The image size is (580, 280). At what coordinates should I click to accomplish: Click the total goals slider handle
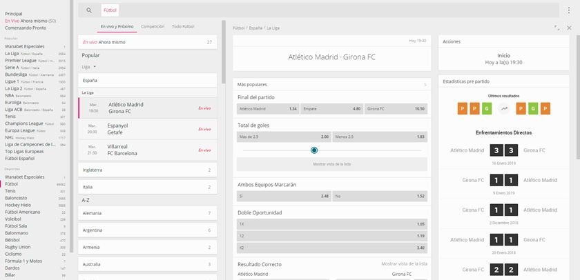pos(314,150)
